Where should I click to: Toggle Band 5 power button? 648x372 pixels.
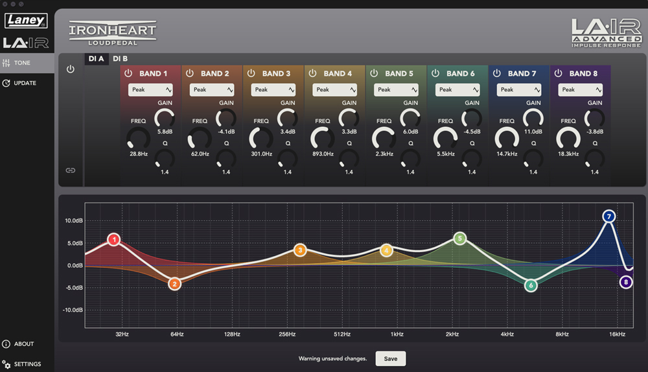pos(374,73)
